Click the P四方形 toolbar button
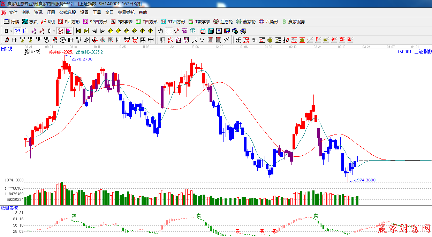Viewport: 432px width, 237px height. [69, 22]
